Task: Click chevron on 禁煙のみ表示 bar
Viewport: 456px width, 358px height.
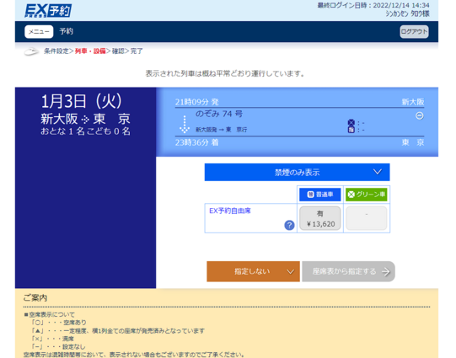Action: pyautogui.click(x=377, y=172)
